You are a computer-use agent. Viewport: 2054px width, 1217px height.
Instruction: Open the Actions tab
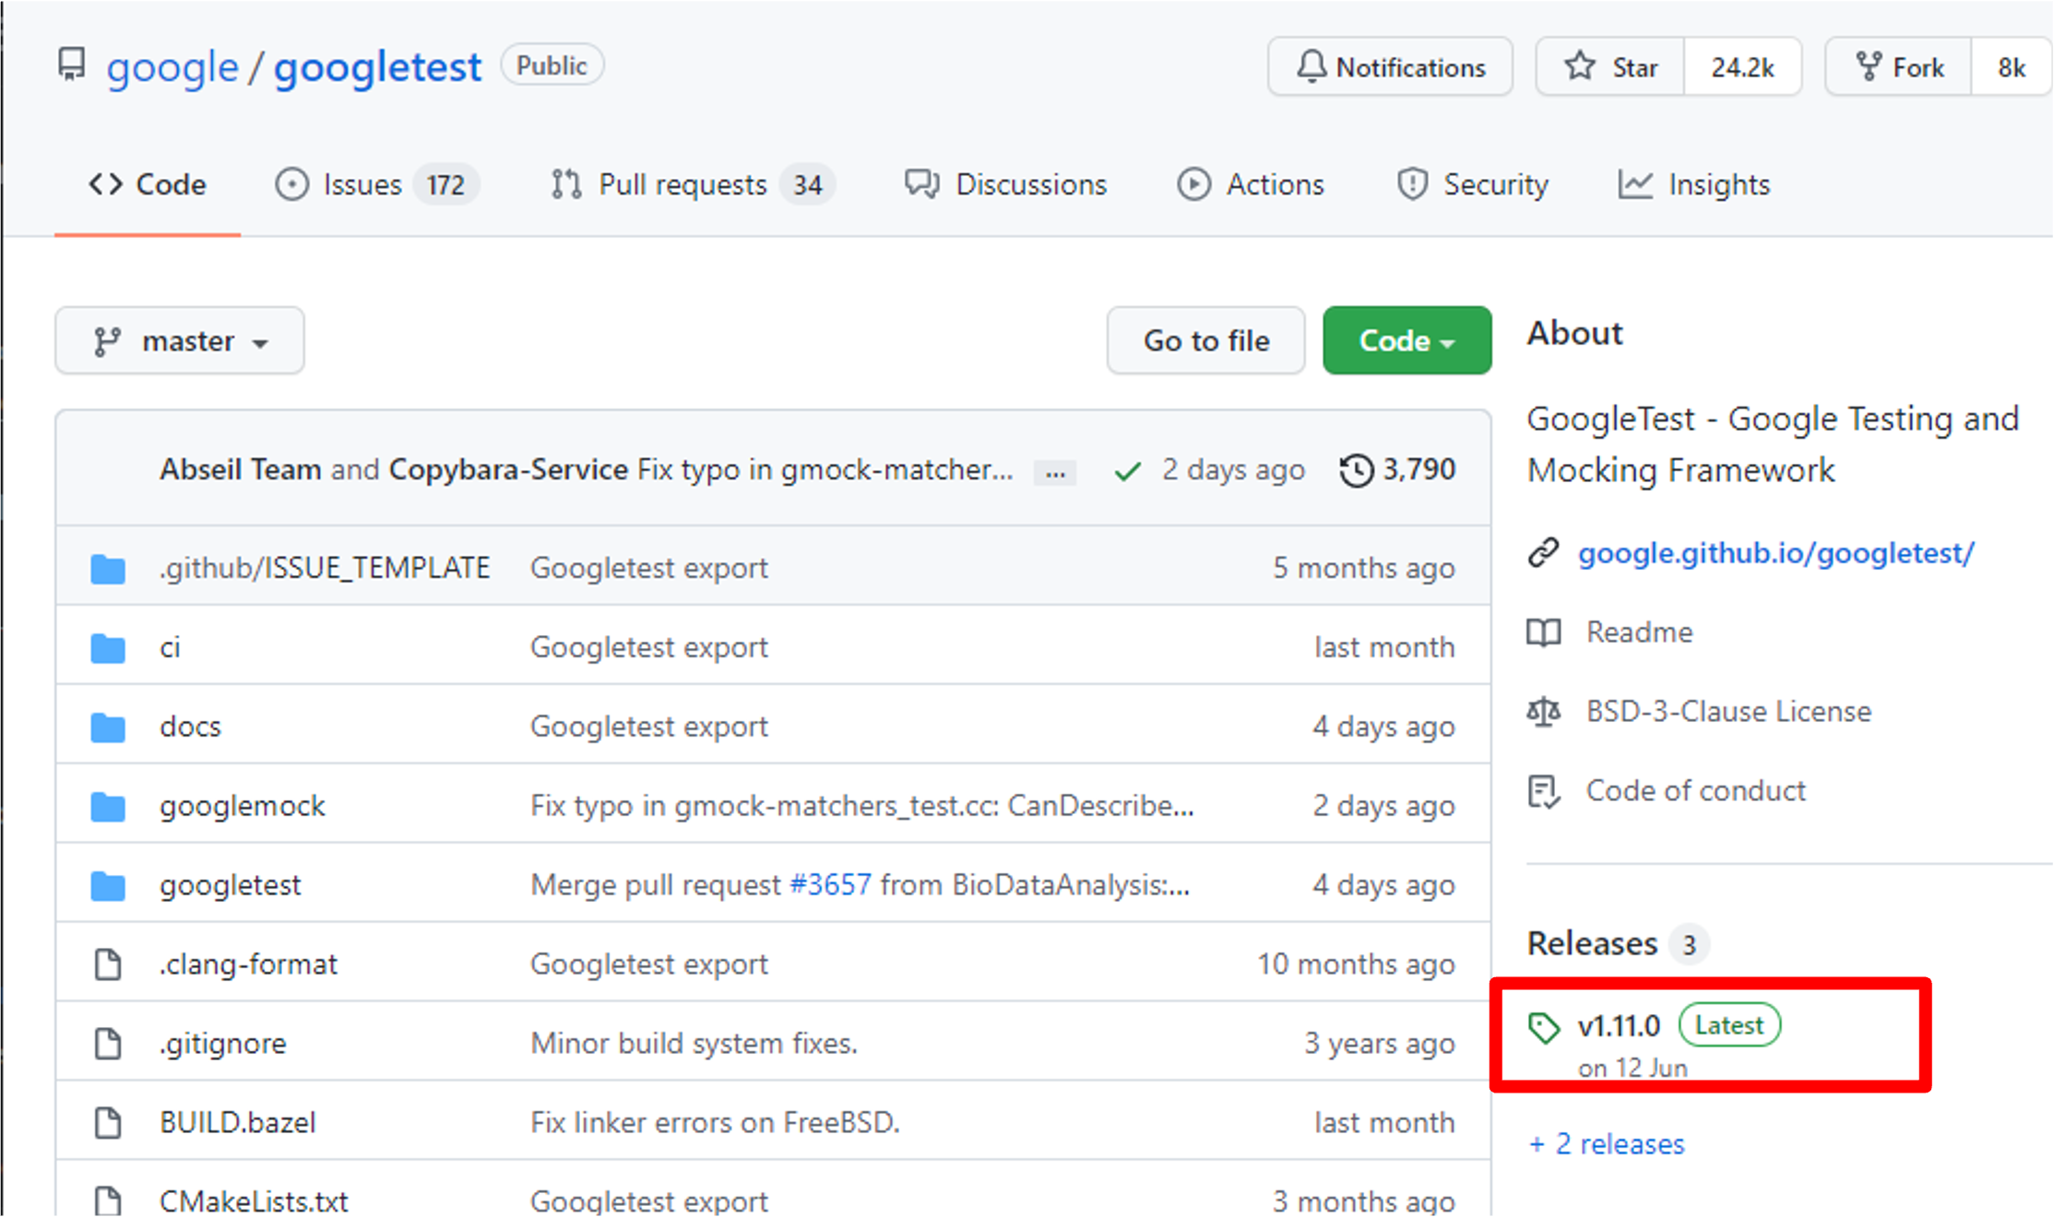coord(1251,184)
